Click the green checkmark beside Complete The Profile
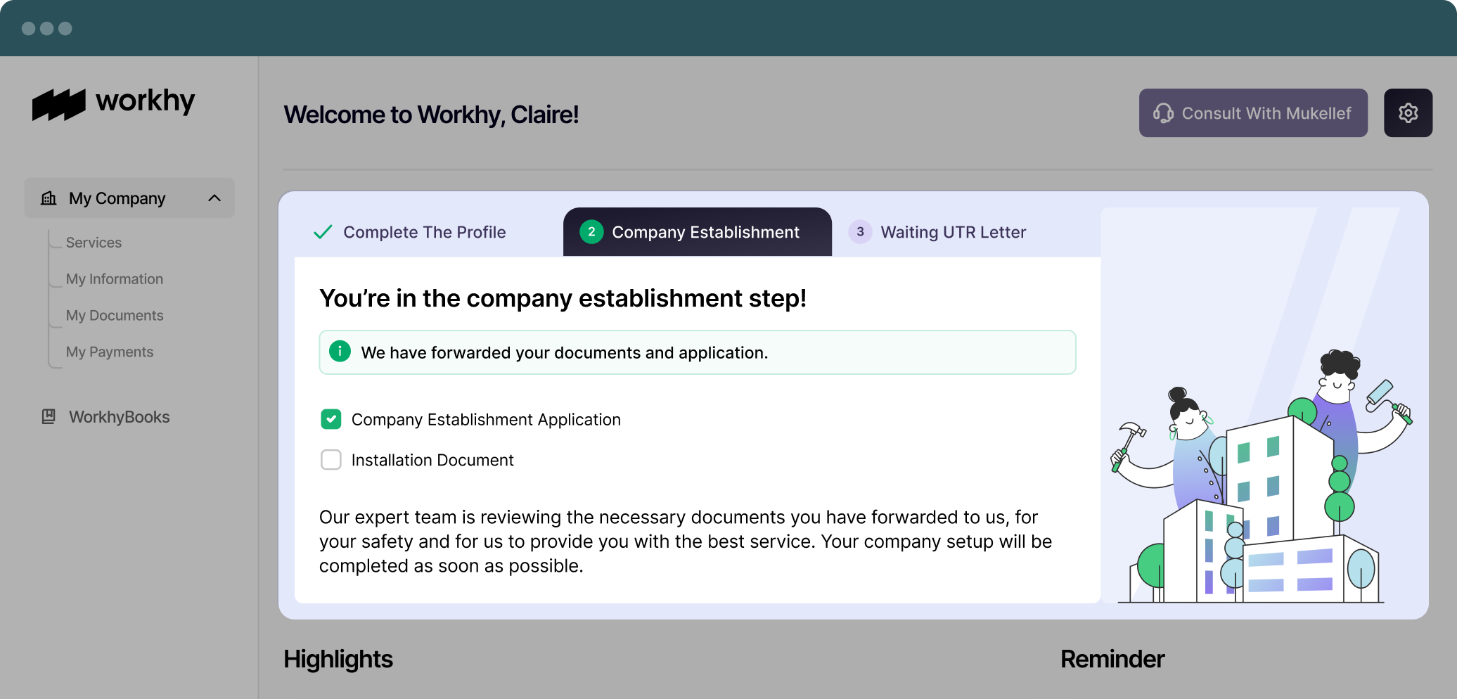The height and width of the screenshot is (699, 1457). click(x=323, y=232)
